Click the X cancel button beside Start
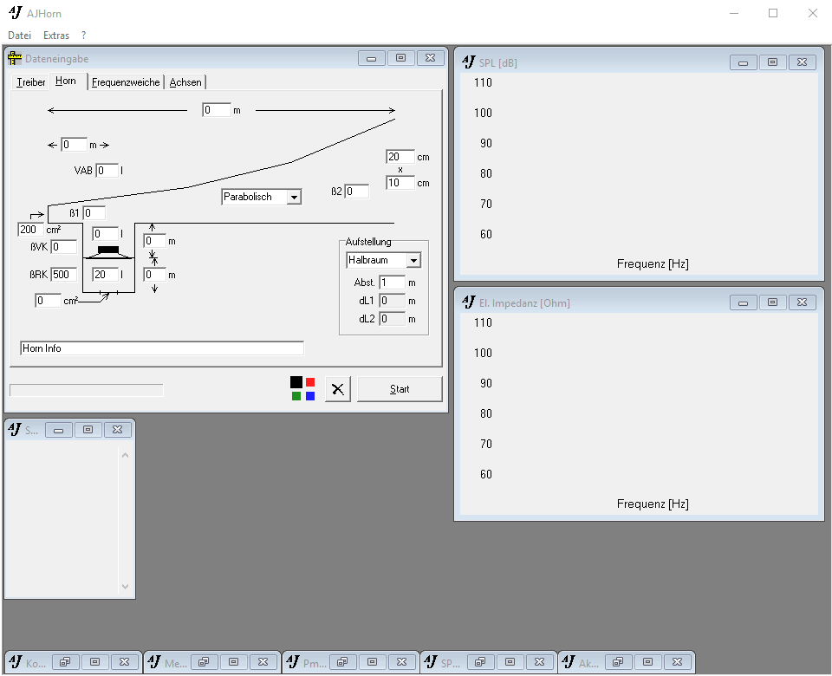832x676 pixels. click(x=338, y=389)
